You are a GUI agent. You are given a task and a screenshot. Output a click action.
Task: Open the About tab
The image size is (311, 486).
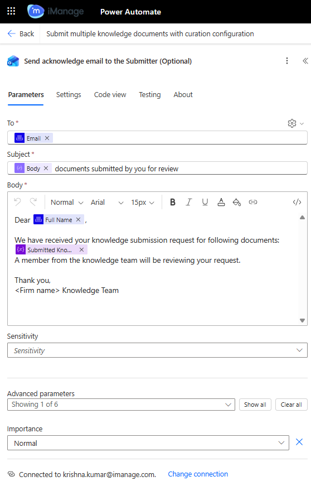tap(183, 95)
